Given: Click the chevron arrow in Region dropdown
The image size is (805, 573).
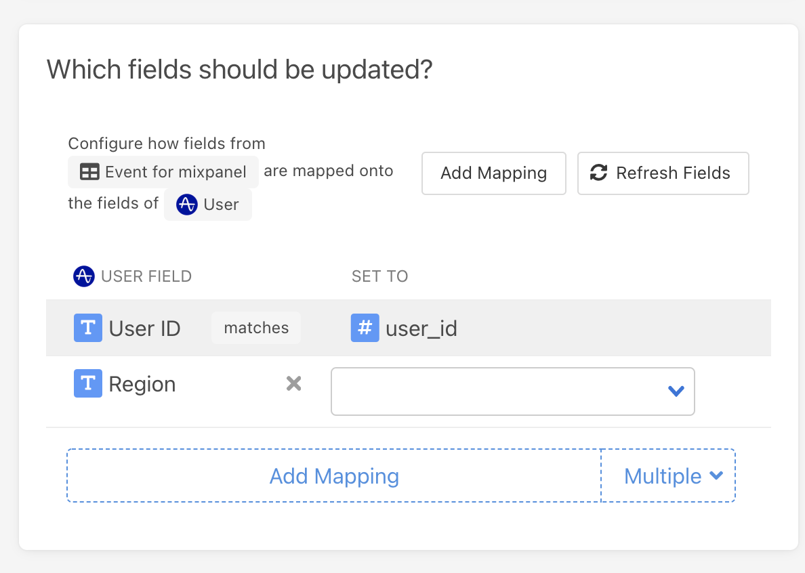Looking at the screenshot, I should click(676, 391).
